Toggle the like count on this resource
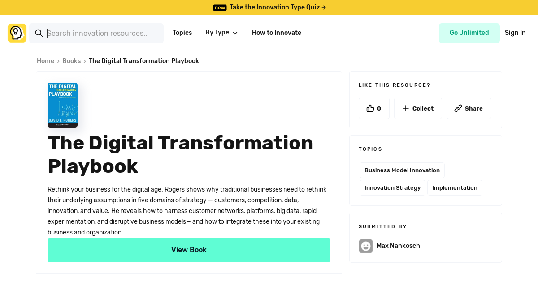 point(374,108)
